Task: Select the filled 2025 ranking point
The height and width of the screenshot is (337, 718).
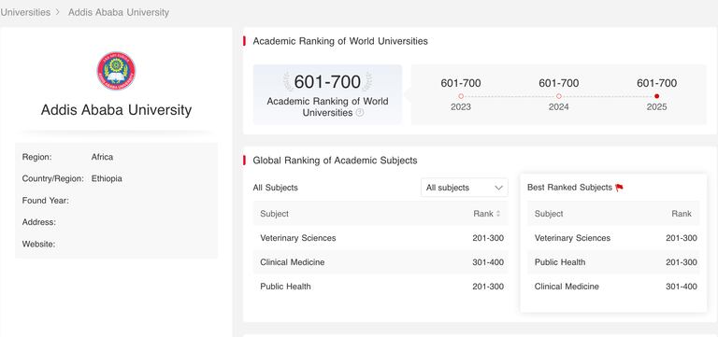Action: tap(656, 96)
